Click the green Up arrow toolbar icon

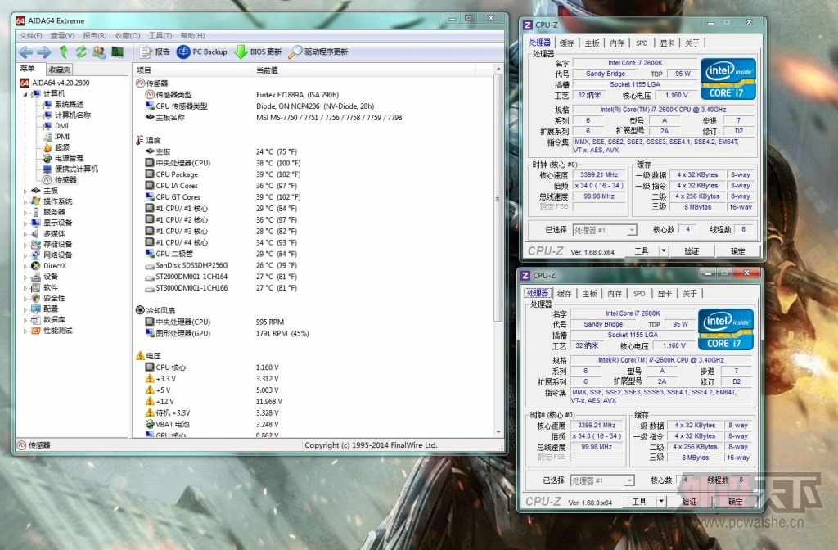pos(63,52)
